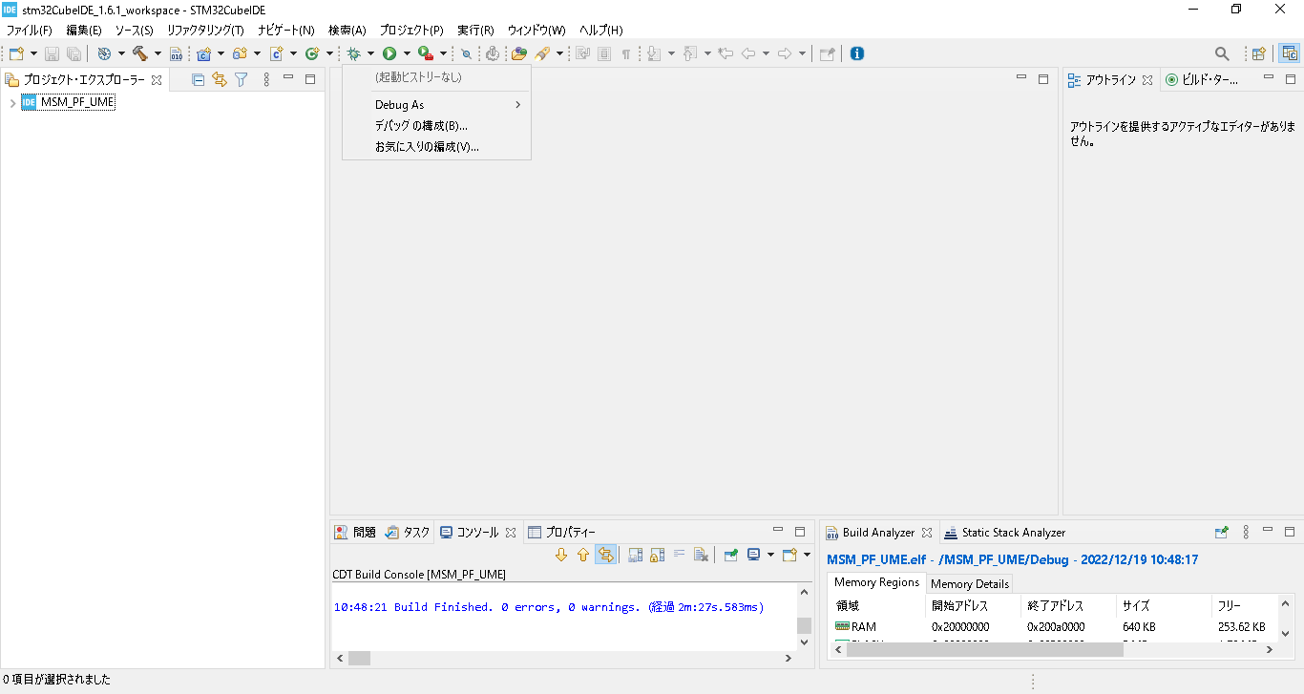Minimize the Project Explorer panel
The image size is (1304, 694).
pyautogui.click(x=288, y=78)
